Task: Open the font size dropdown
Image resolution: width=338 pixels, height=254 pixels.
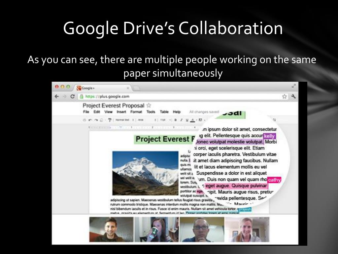Action: tap(165, 120)
